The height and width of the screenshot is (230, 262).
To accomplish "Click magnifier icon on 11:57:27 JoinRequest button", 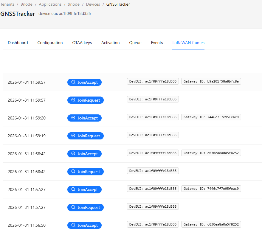I will [73, 207].
